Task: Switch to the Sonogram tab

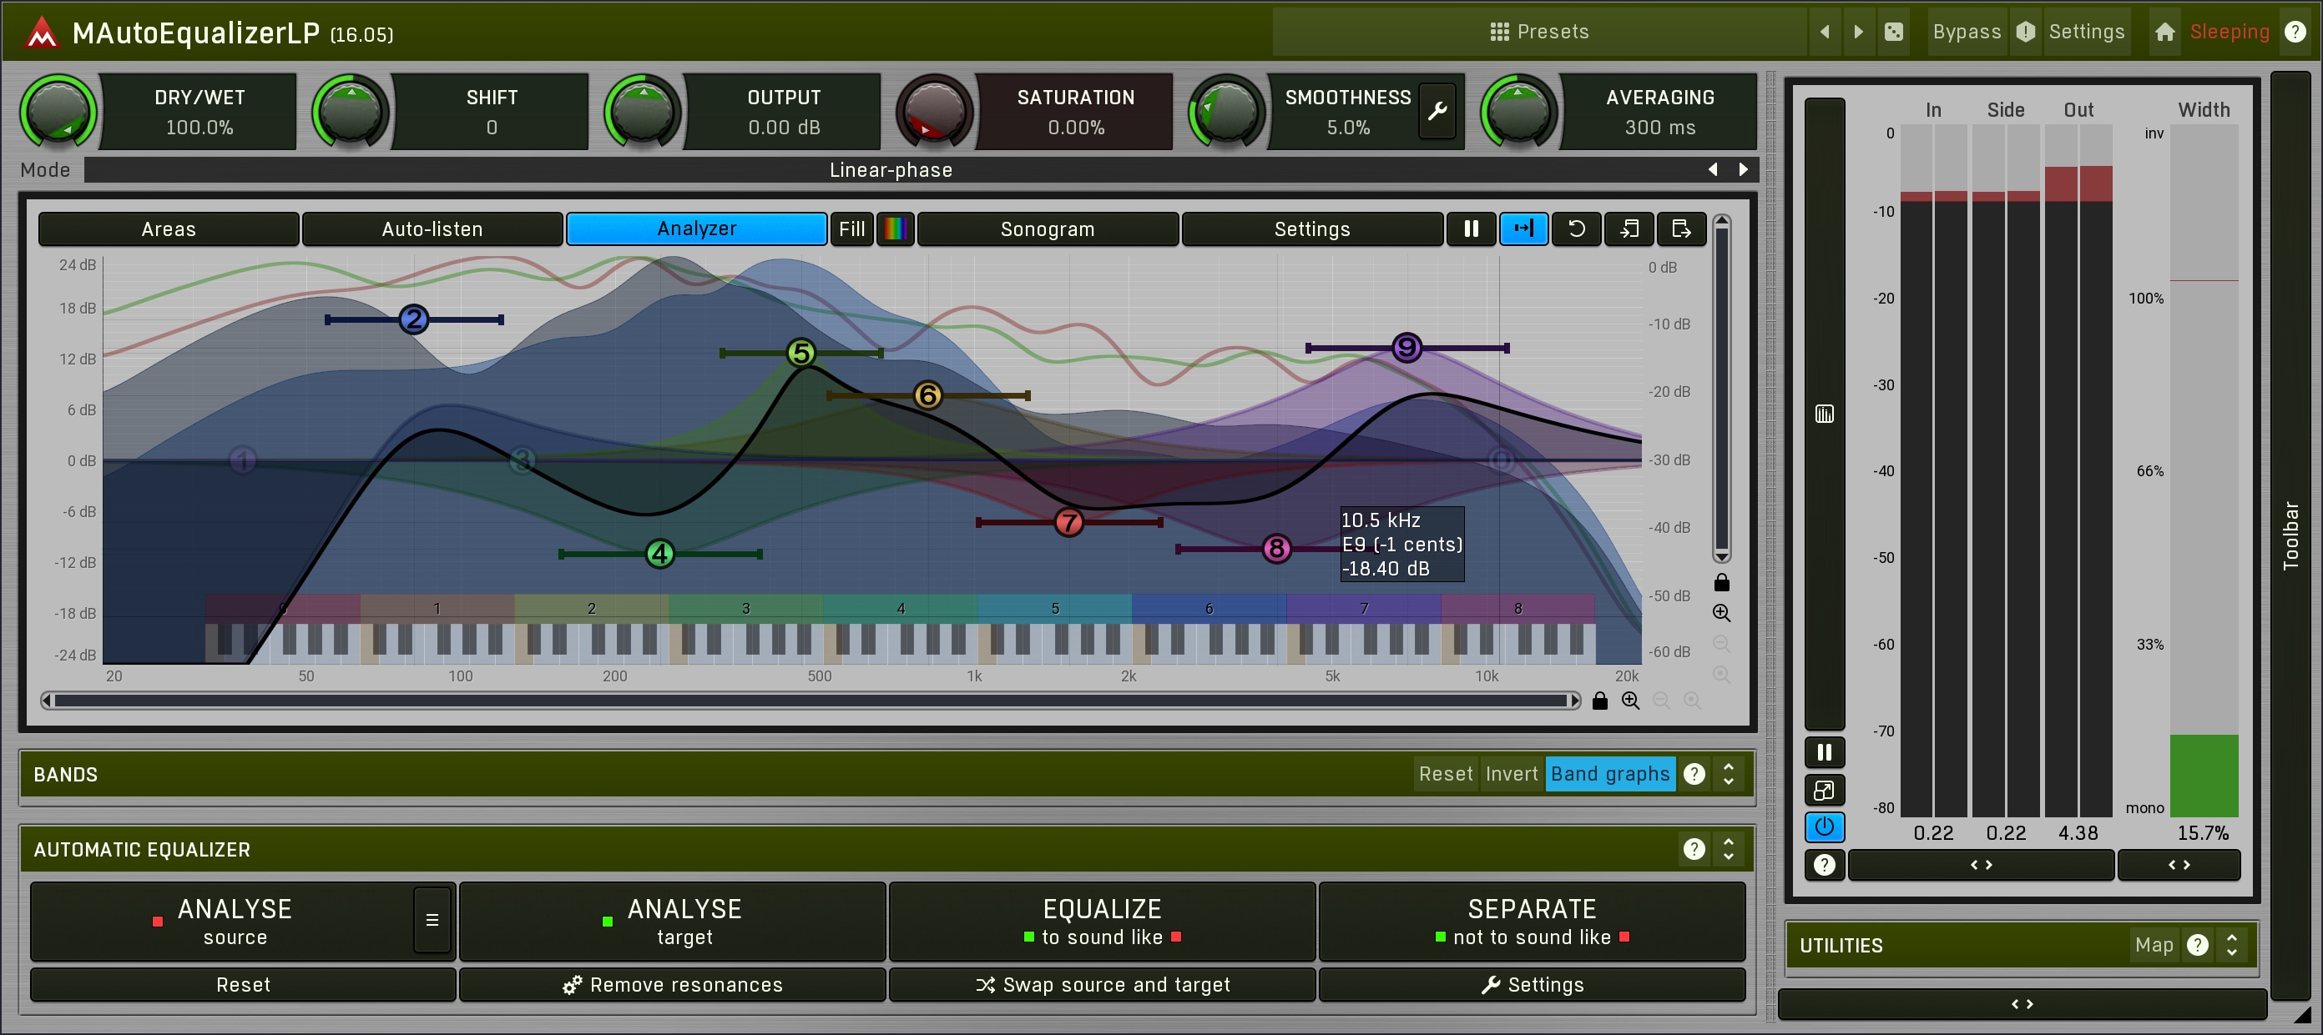Action: pos(1047,229)
